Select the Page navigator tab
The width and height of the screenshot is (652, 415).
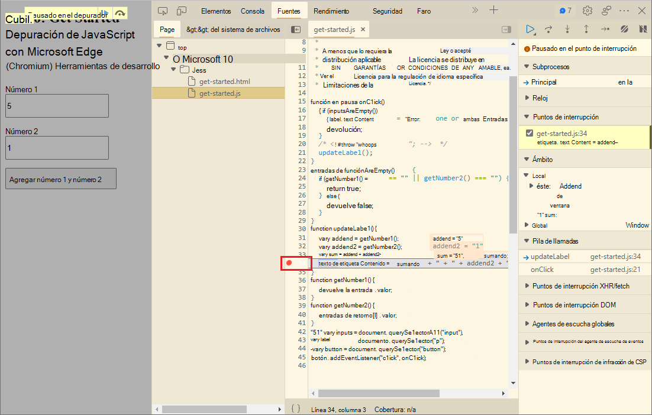coord(167,30)
